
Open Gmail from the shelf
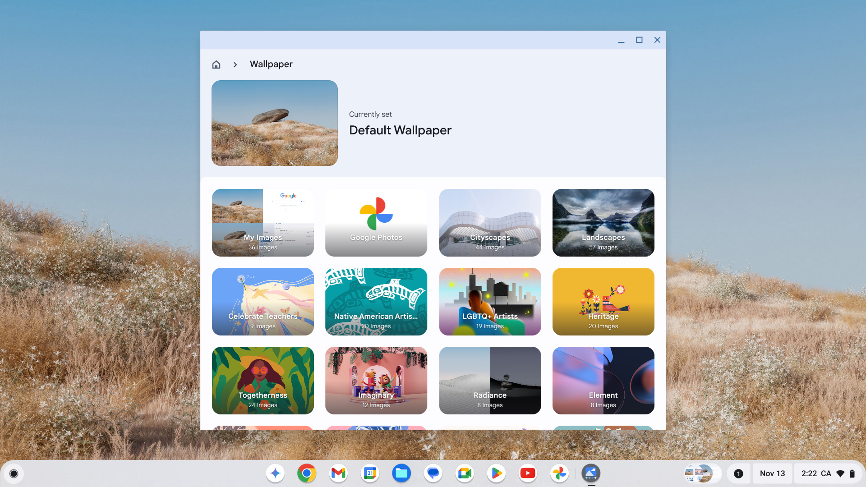pos(338,473)
